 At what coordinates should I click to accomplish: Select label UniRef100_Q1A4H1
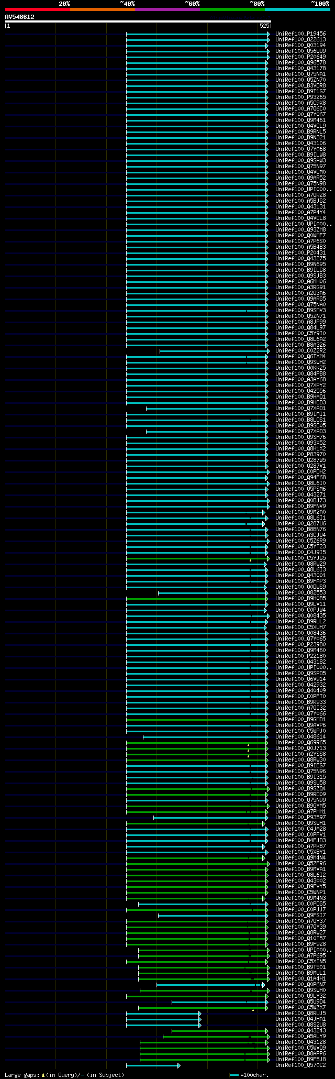click(300, 978)
